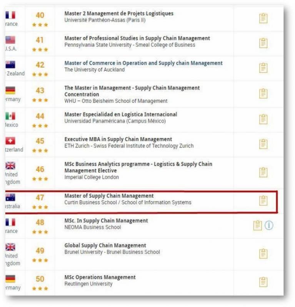Click clipboard icon for Curtin Business School row
The image size is (295, 307).
(263, 200)
